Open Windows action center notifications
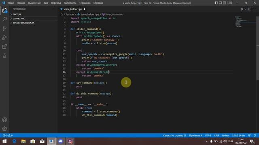This screenshot has width=259, height=145. tap(252, 141)
